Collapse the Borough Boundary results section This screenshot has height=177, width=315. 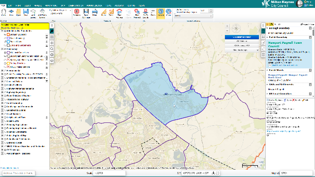point(267,29)
